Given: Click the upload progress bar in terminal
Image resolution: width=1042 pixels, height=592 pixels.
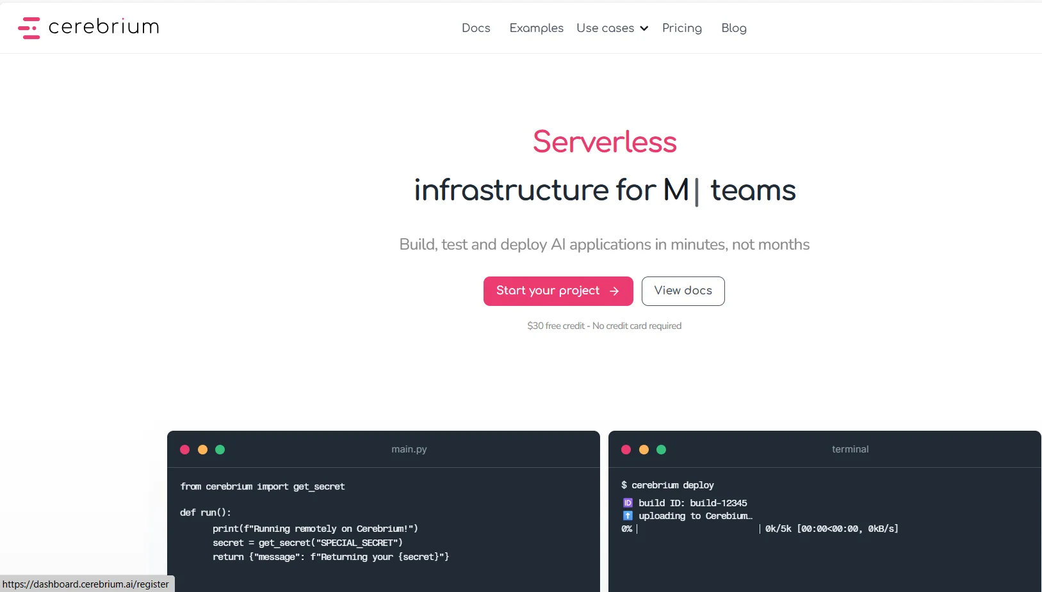Looking at the screenshot, I should tap(698, 529).
